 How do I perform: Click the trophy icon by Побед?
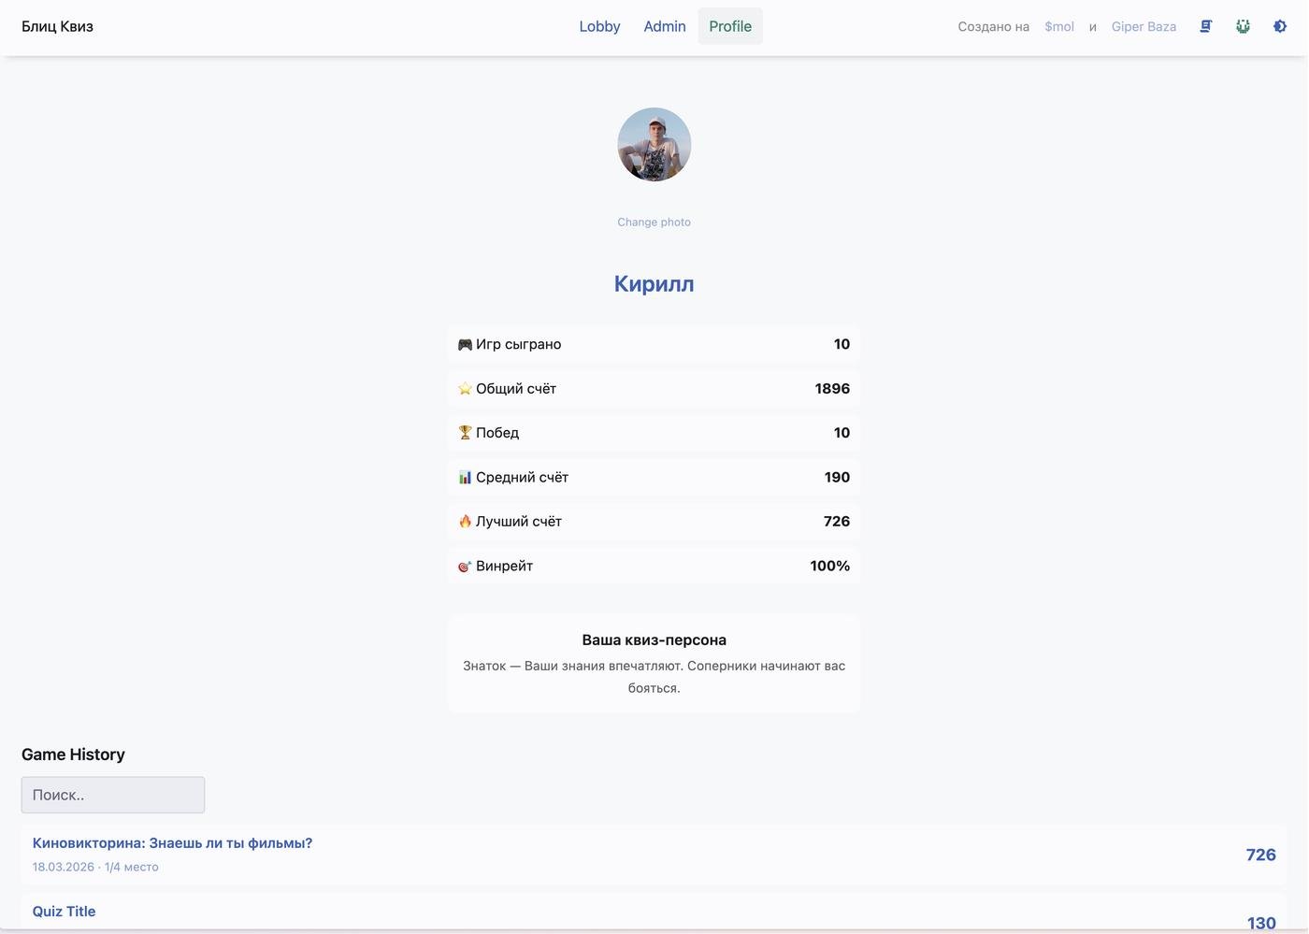465,433
